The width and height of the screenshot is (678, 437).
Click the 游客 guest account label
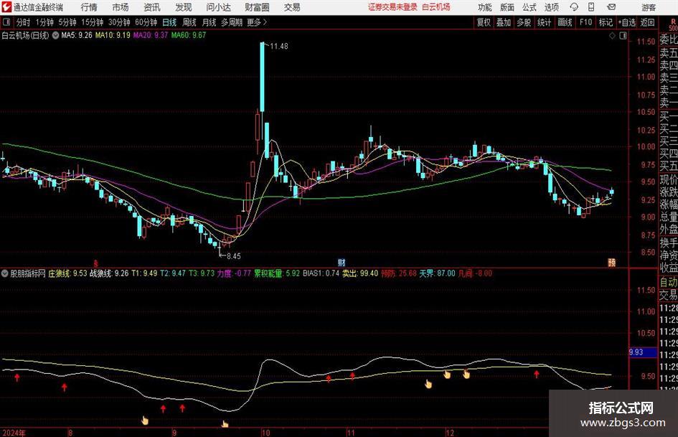pyautogui.click(x=648, y=7)
